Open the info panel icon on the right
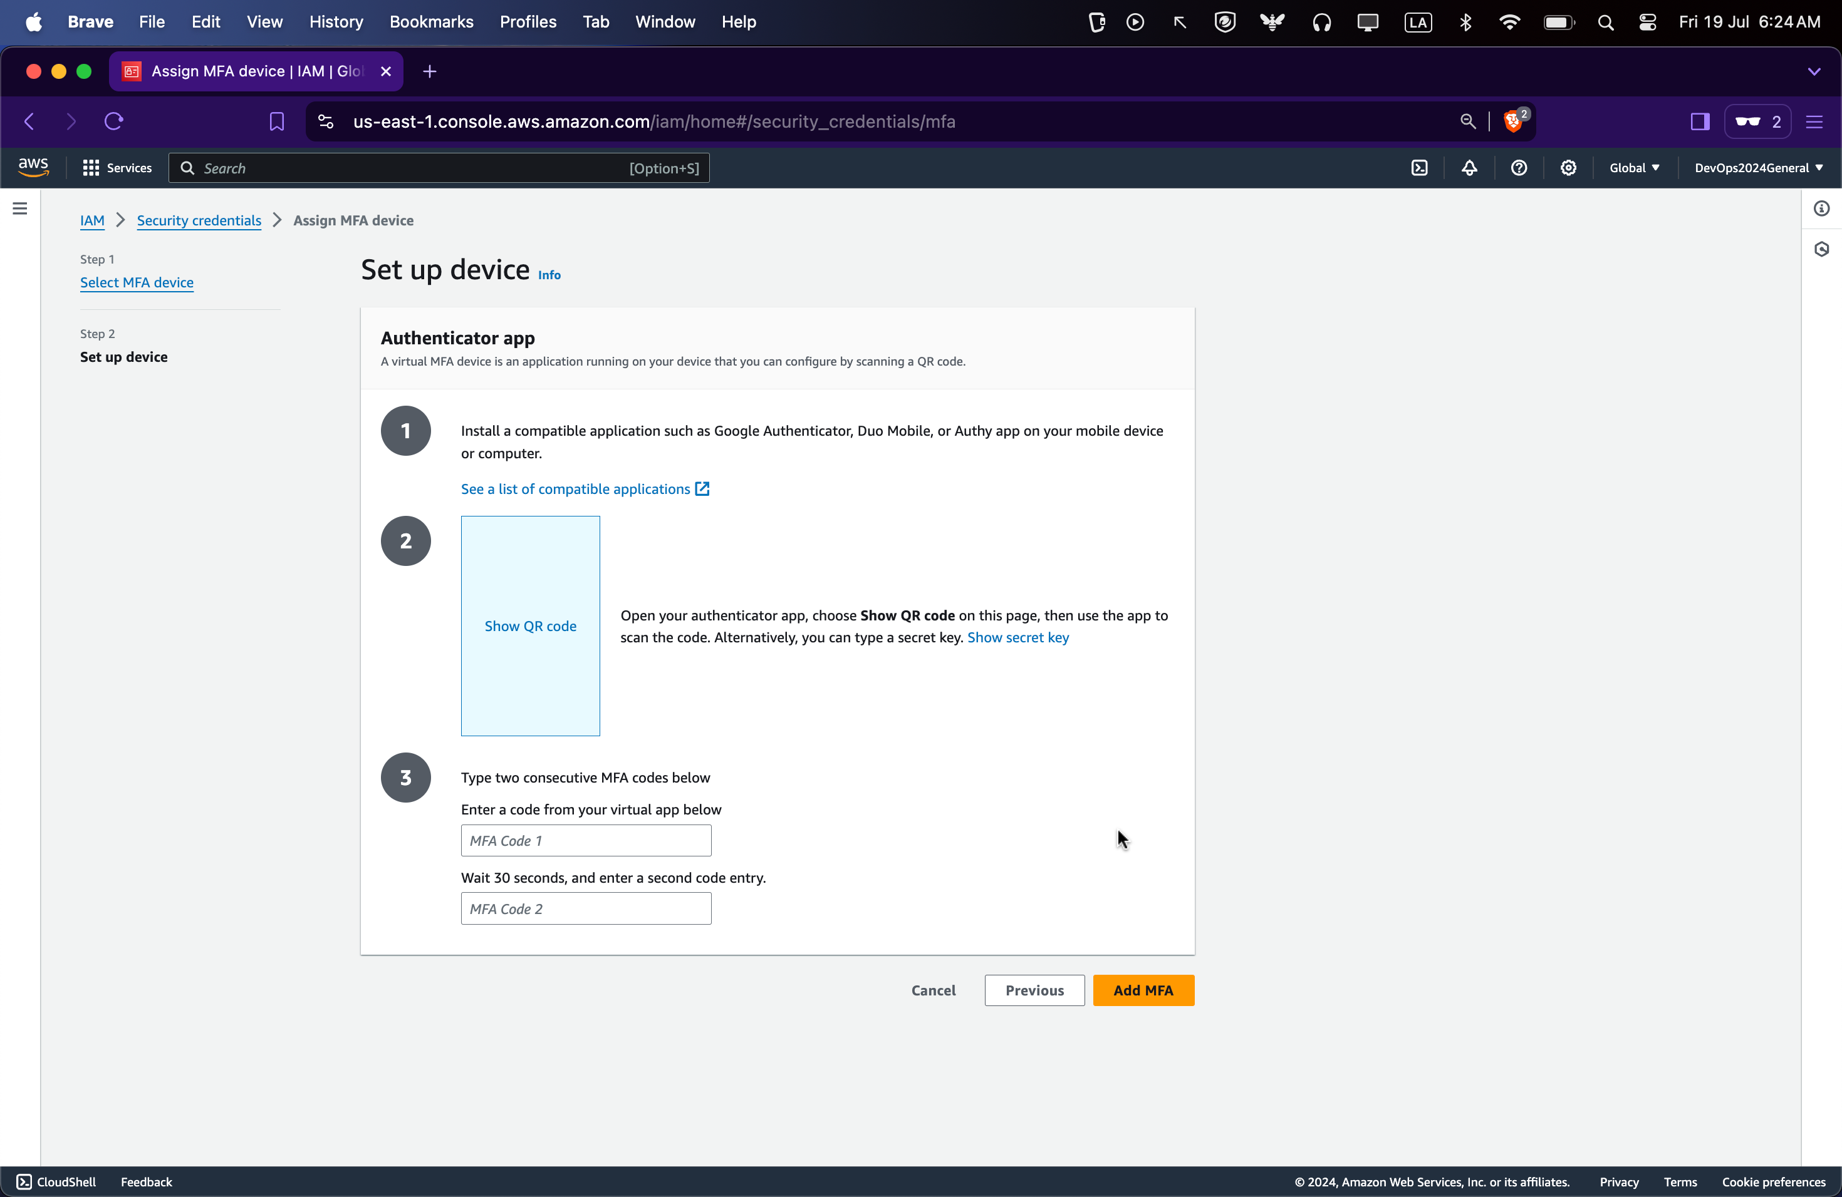This screenshot has height=1197, width=1842. (1821, 208)
